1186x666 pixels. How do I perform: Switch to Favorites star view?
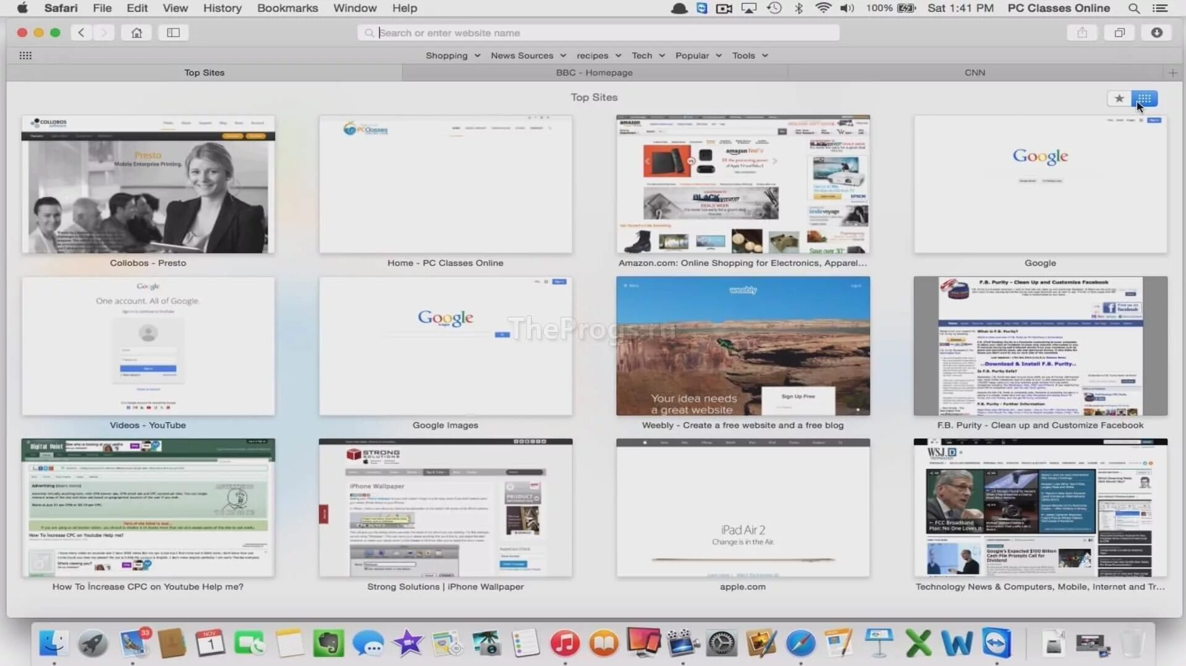pyautogui.click(x=1119, y=99)
